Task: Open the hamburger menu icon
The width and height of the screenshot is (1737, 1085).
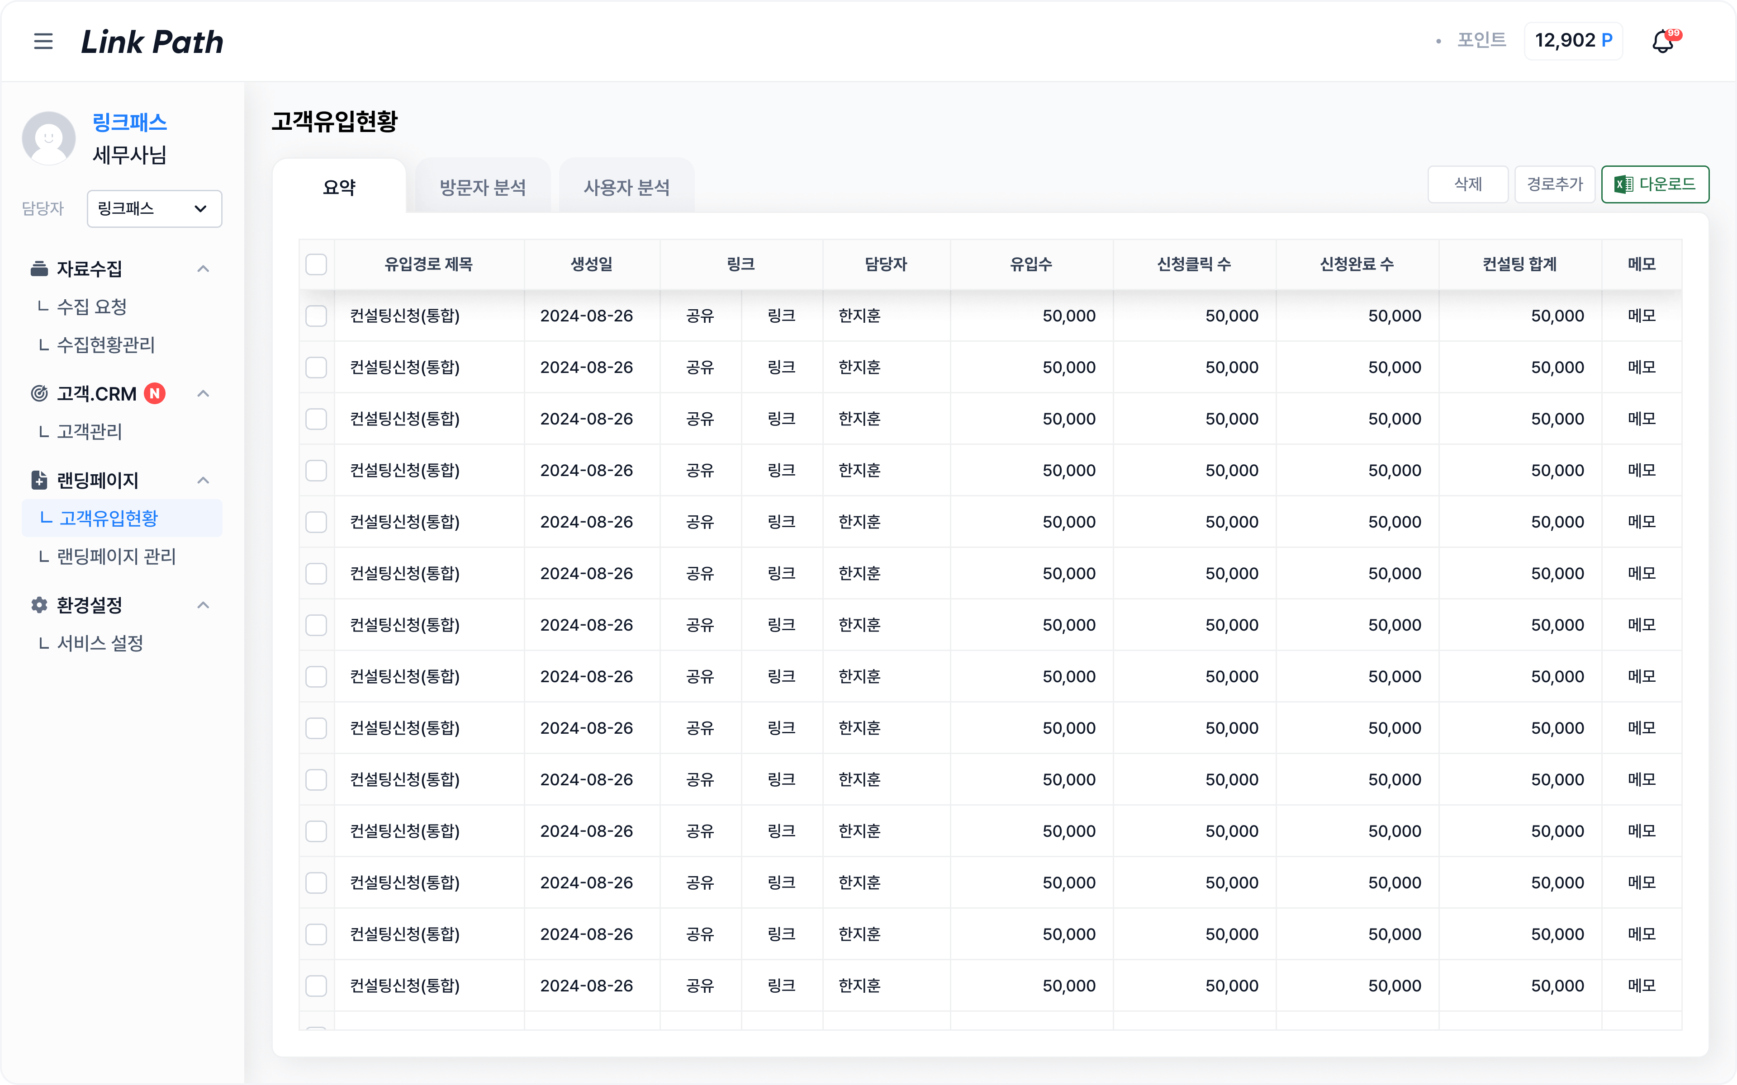Action: 43,41
